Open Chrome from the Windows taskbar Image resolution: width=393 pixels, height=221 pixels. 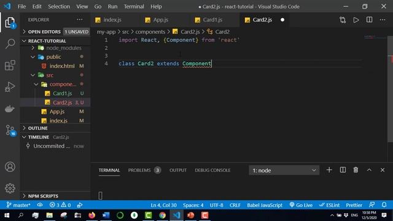click(162, 215)
